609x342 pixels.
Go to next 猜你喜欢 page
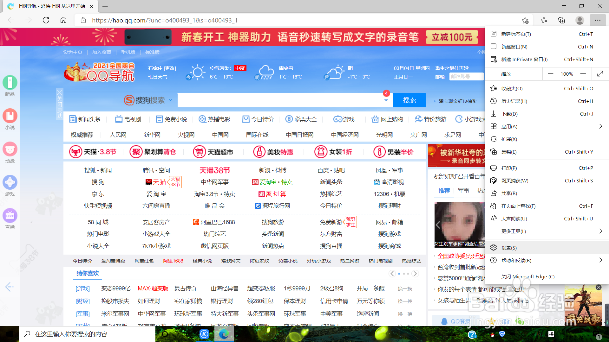click(415, 274)
